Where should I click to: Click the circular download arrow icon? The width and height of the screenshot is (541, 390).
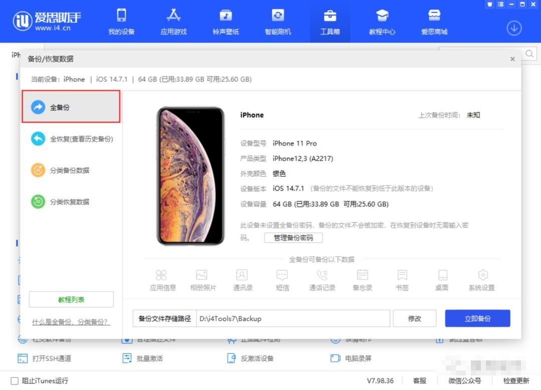click(514, 29)
